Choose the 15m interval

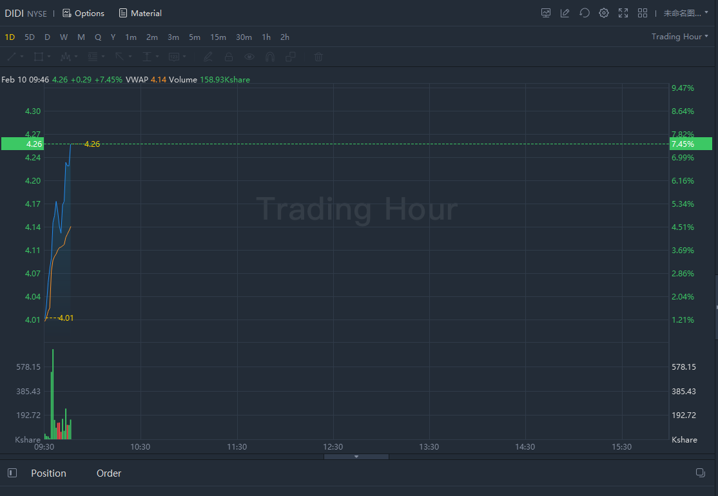pos(218,37)
